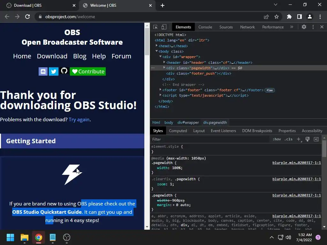Show more DevTools tabs via chevron
The image size is (327, 245).
tap(292, 27)
